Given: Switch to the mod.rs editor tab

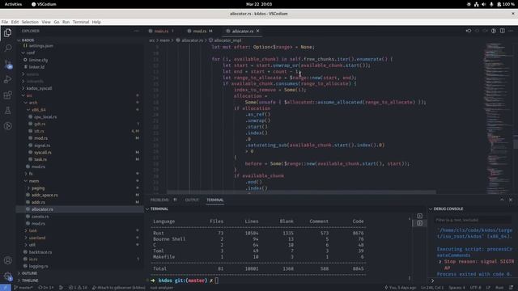Looking at the screenshot, I should tap(200, 31).
